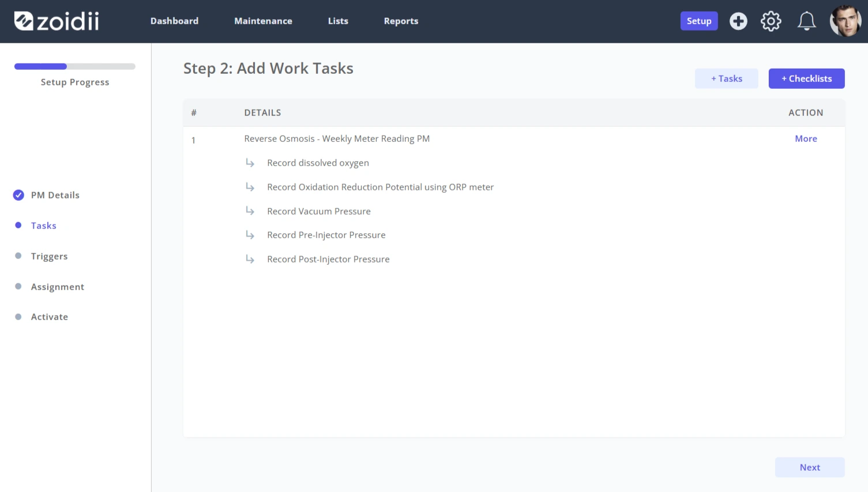868x492 pixels.
Task: Click arrow icon beside Oxidation Reduction Potential task
Action: (x=250, y=187)
